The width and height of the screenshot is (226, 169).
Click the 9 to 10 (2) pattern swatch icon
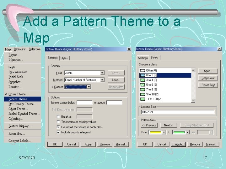(x=143, y=94)
